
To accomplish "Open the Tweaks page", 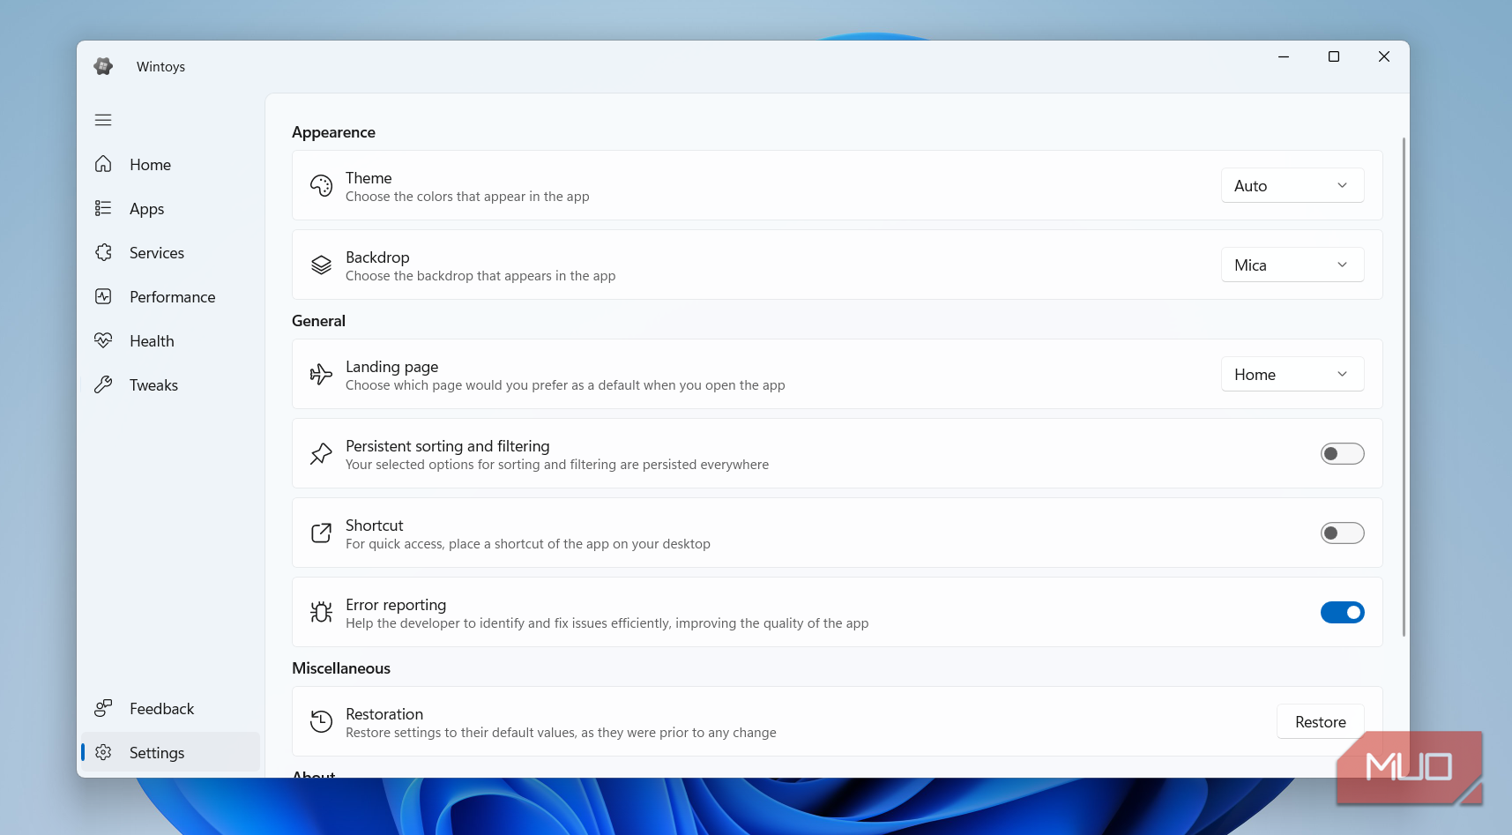I will pyautogui.click(x=171, y=384).
